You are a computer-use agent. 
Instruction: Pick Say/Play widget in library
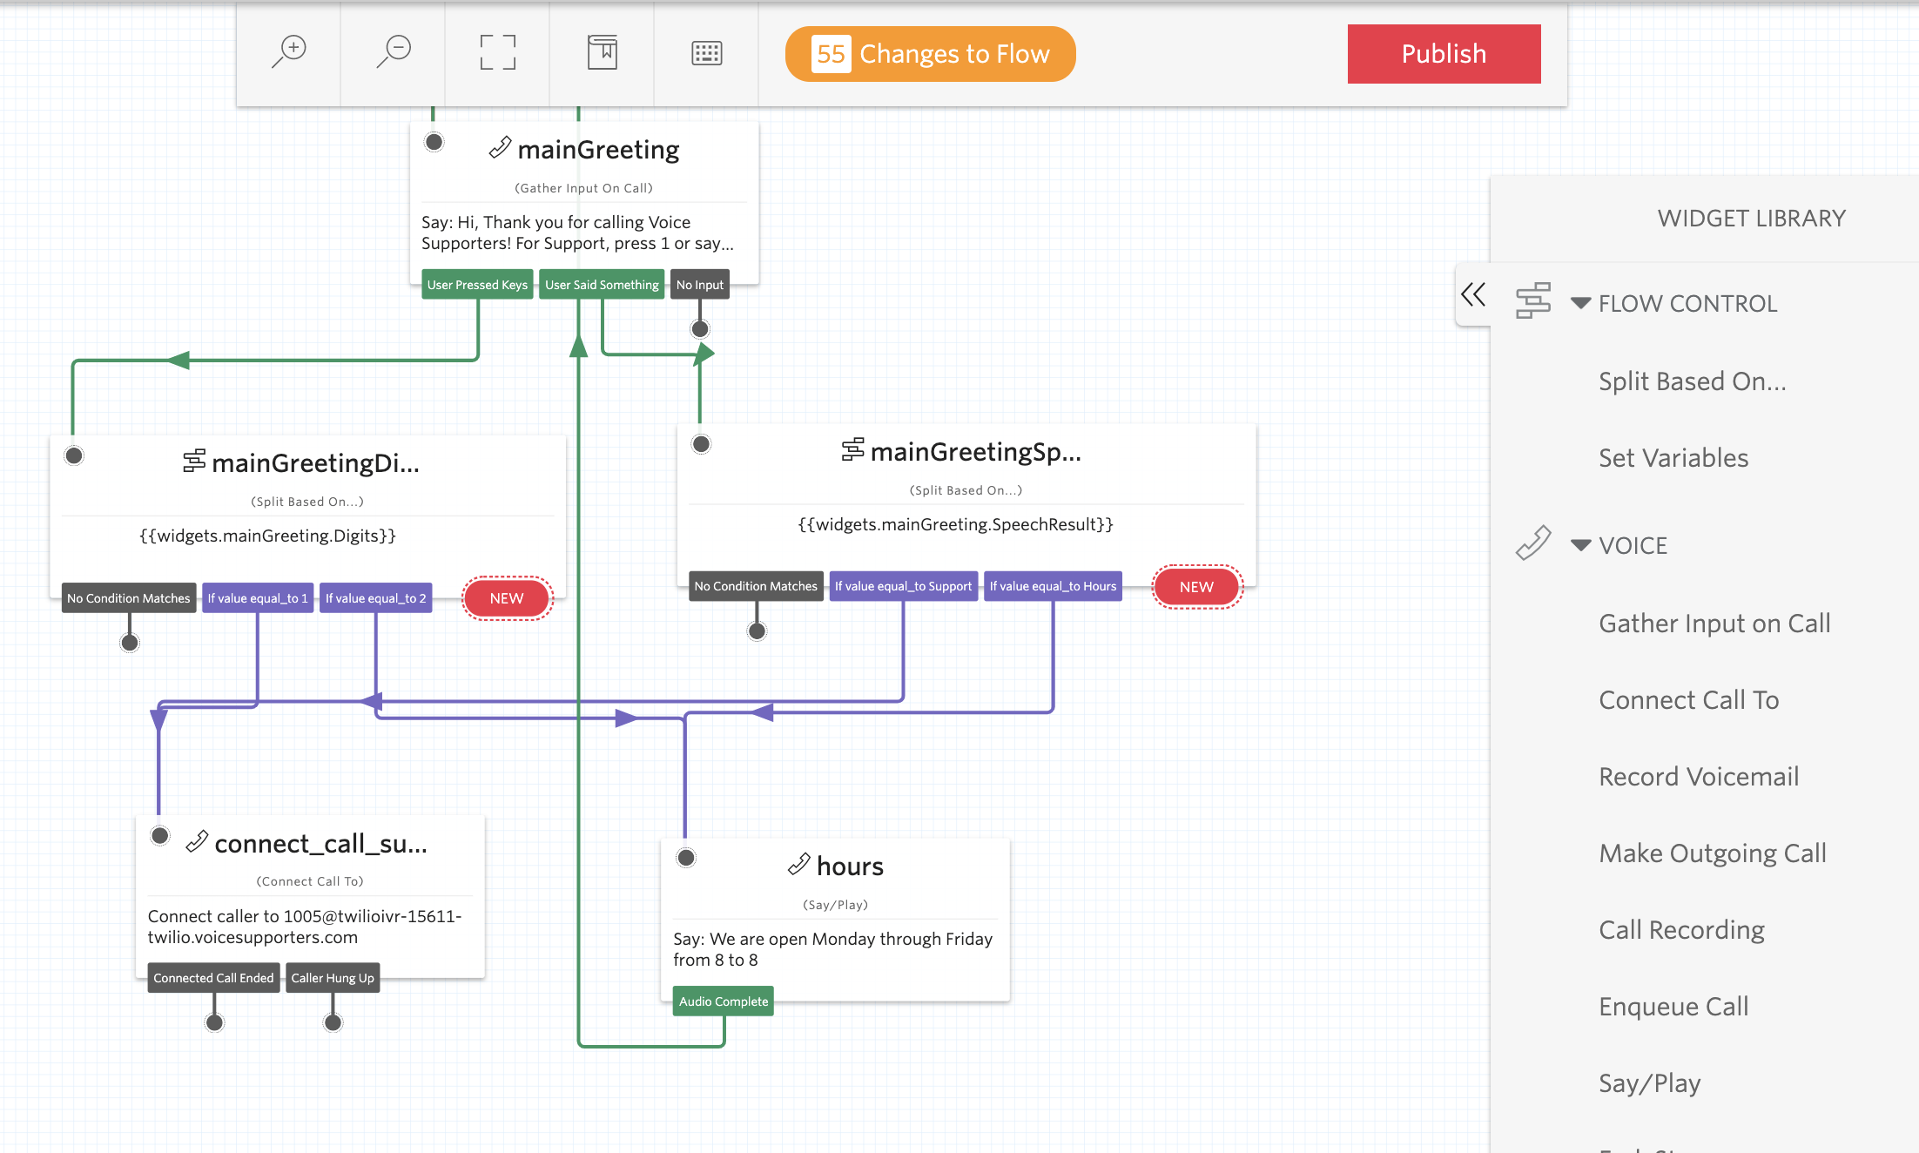point(1650,1083)
